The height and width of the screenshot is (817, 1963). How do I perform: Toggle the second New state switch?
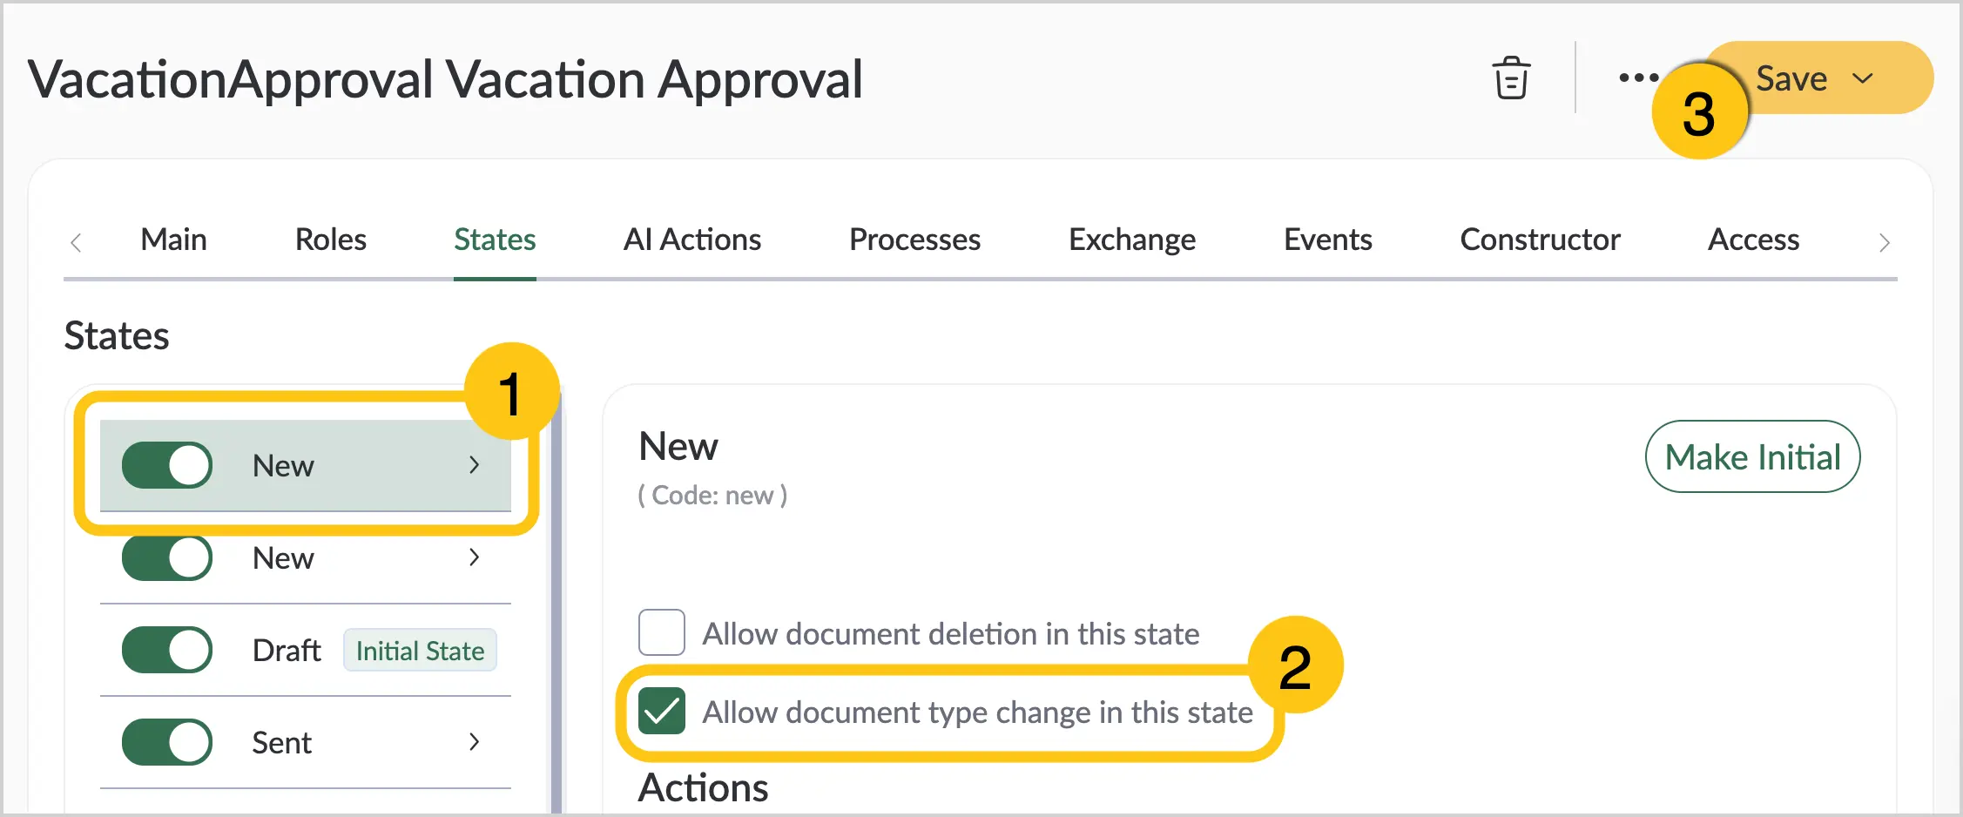tap(167, 557)
